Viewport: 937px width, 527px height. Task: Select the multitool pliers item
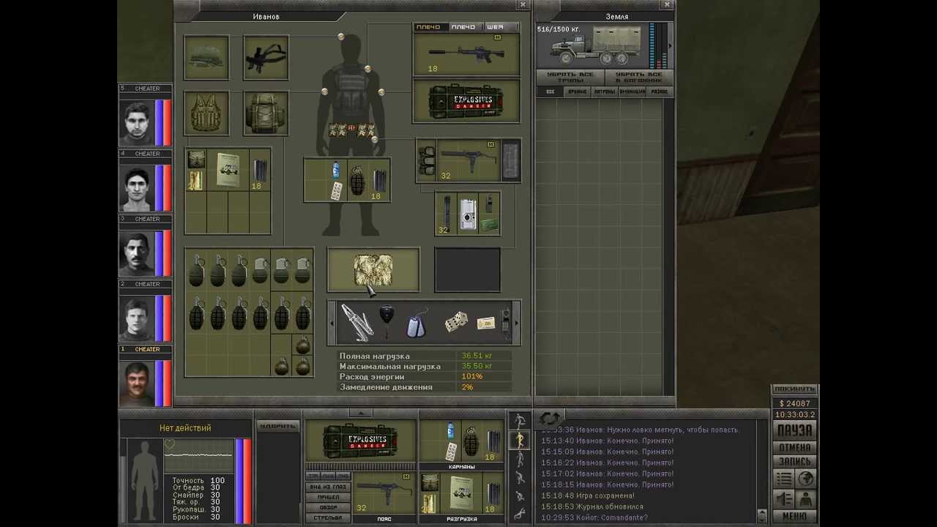click(356, 323)
